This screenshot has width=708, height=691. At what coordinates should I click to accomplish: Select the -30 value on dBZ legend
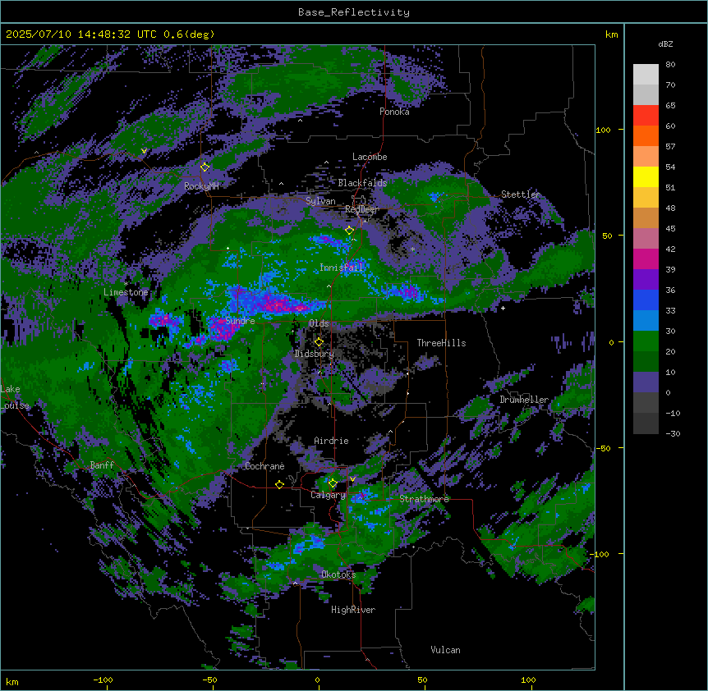673,433
